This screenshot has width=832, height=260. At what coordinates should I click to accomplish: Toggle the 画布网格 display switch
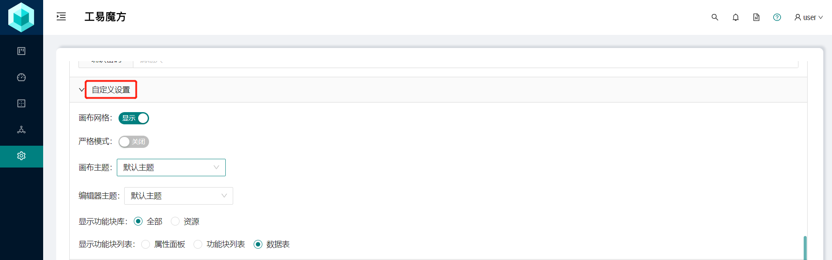134,118
